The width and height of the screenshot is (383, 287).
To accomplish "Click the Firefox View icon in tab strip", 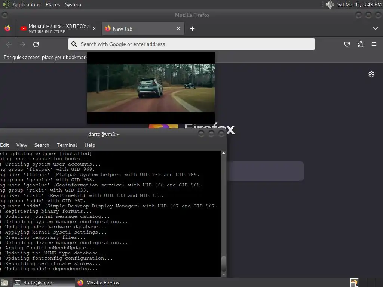I will coord(7,28).
